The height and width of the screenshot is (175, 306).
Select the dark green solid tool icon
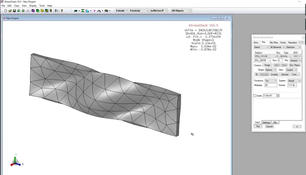coord(75,10)
